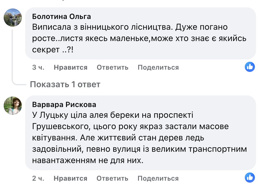Open the Варвара Рискова name link
Screen dimensions: 275x188
(64, 105)
